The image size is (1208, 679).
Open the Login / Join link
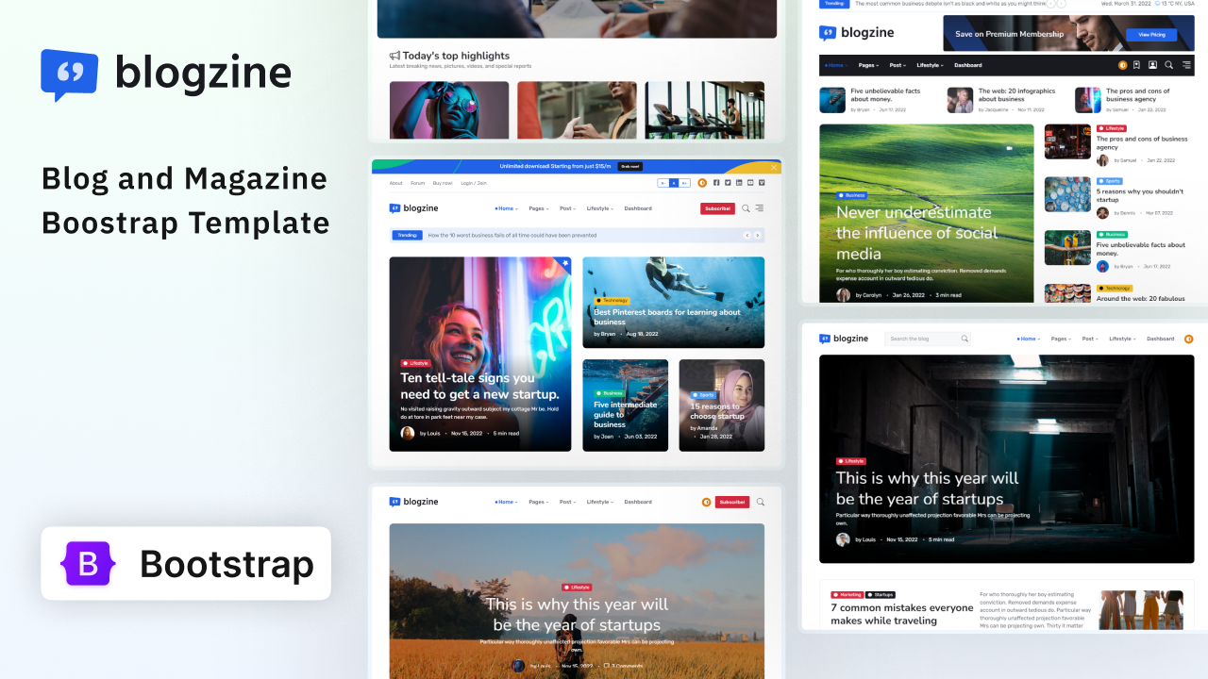coord(474,183)
